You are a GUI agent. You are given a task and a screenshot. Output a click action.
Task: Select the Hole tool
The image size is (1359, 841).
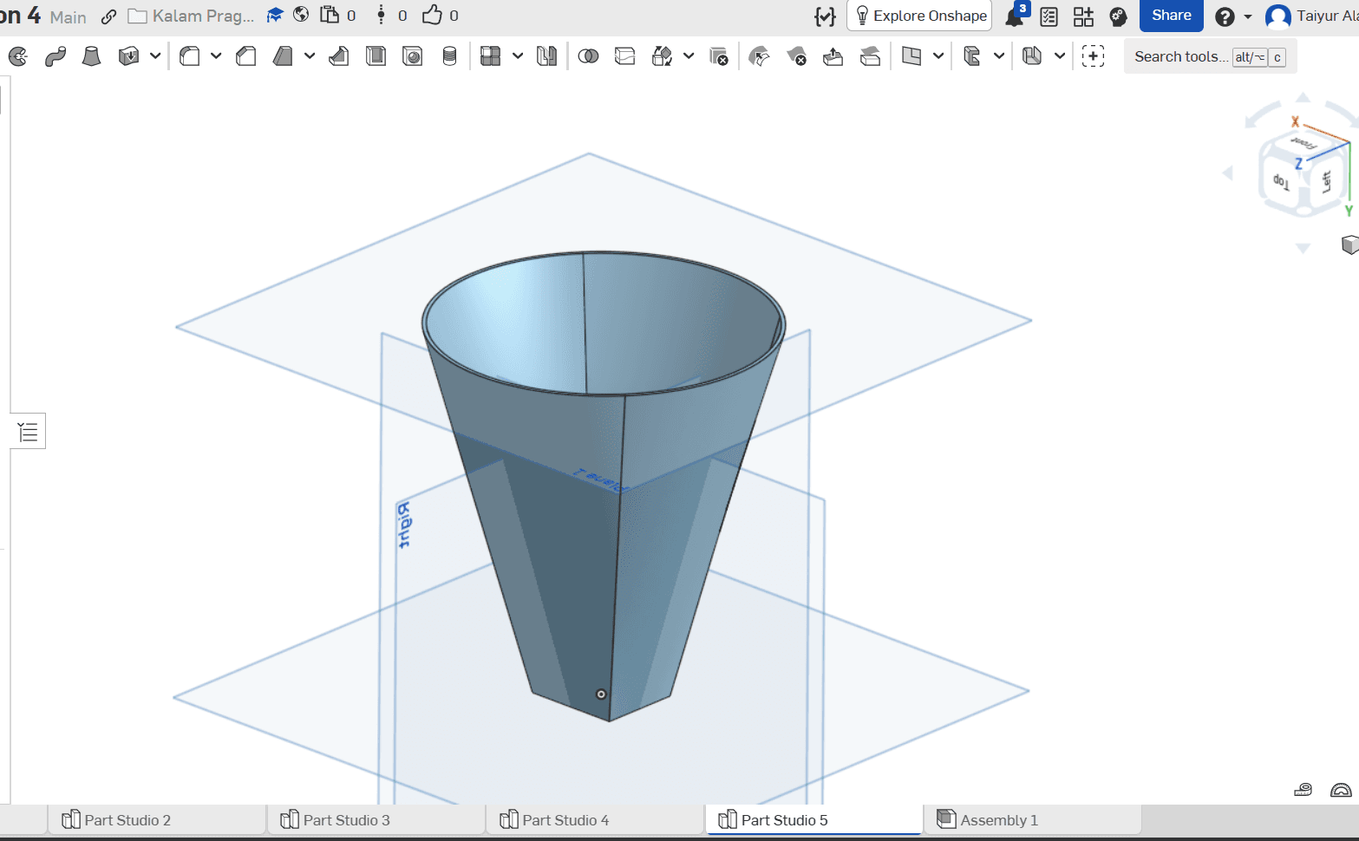(413, 56)
